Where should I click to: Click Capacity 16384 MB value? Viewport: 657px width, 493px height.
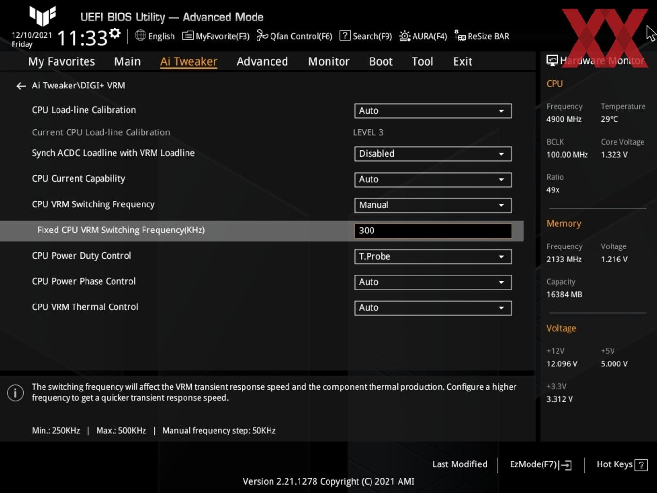click(564, 294)
